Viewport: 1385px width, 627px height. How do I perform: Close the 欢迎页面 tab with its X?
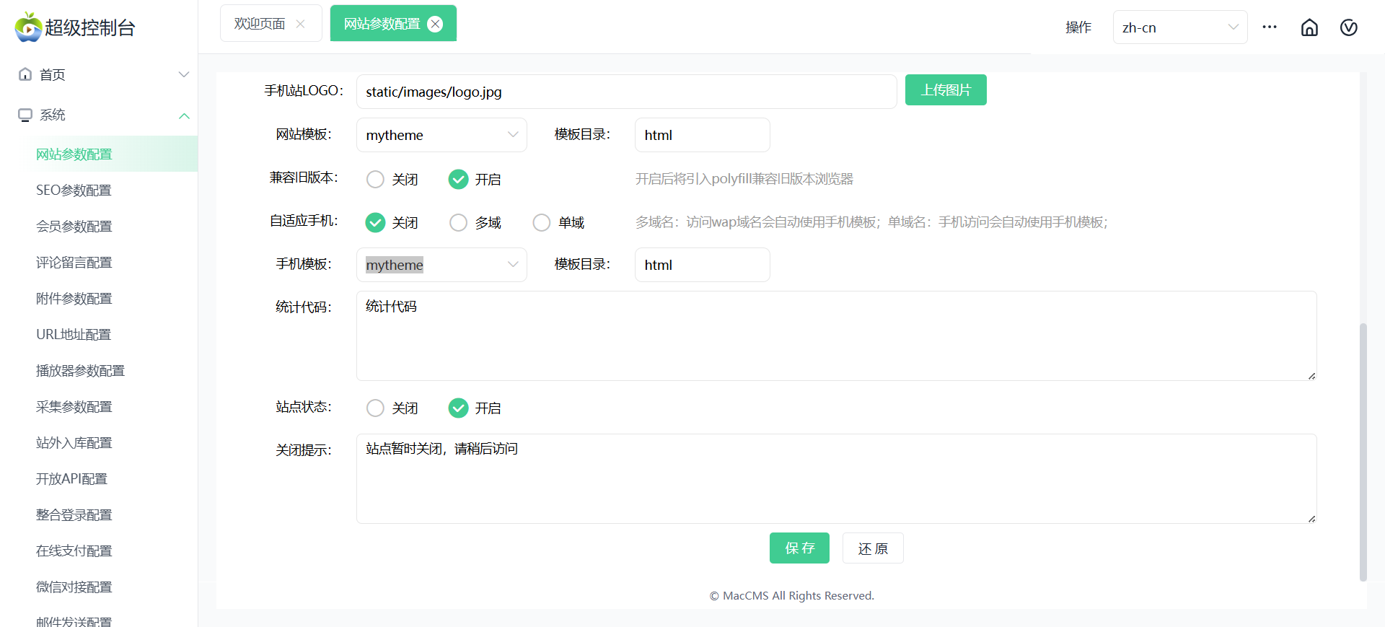300,24
